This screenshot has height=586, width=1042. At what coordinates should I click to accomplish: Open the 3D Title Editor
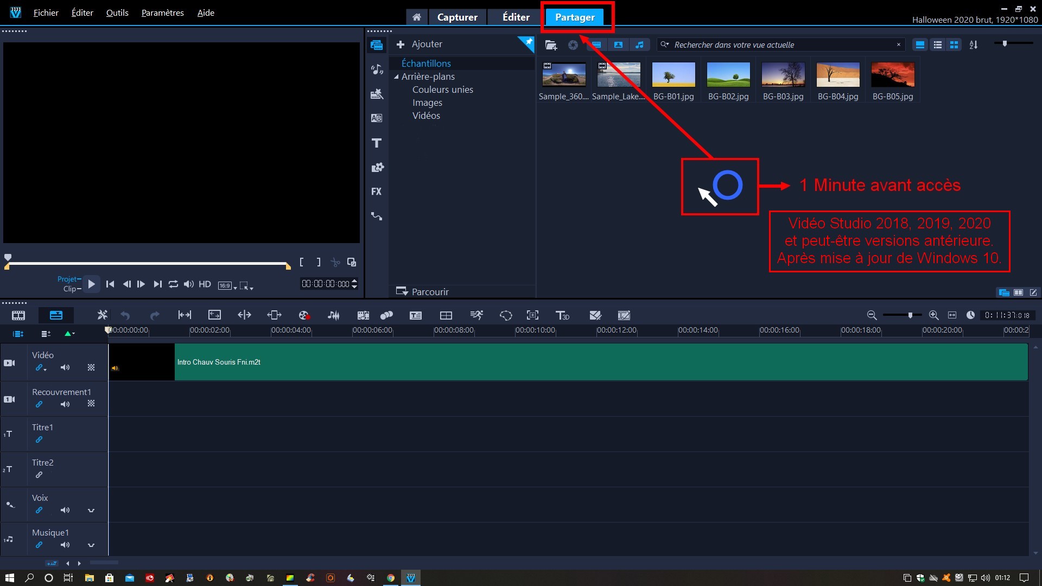562,315
